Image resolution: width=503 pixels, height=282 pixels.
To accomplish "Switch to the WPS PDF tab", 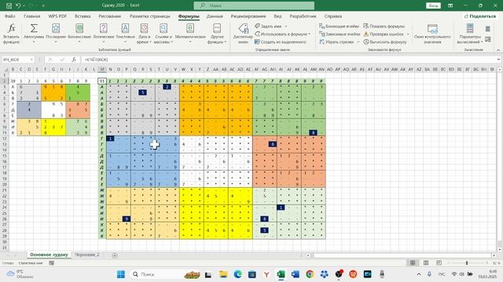I will (57, 16).
